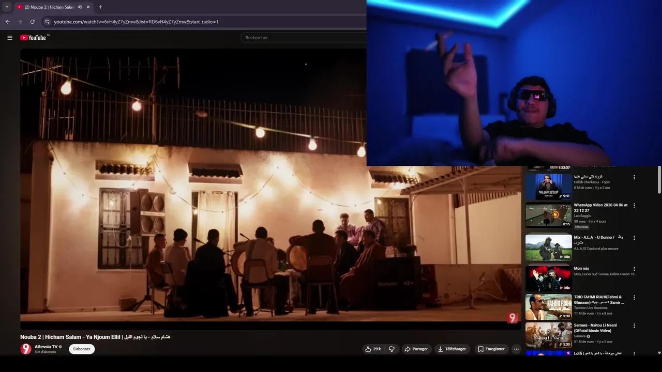Open the Samara Nsitou Li Nseni 5:30 thumbnail
This screenshot has width=662, height=372.
click(x=549, y=335)
